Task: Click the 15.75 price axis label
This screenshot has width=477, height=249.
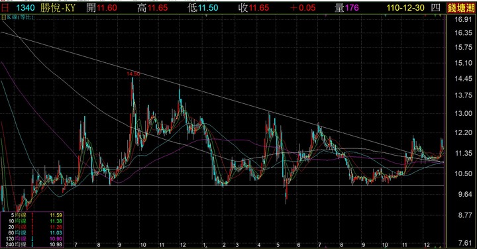Action: click(x=463, y=47)
